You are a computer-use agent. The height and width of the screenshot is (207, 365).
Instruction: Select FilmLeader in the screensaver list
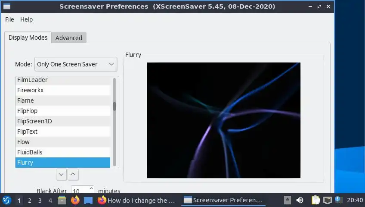point(63,80)
